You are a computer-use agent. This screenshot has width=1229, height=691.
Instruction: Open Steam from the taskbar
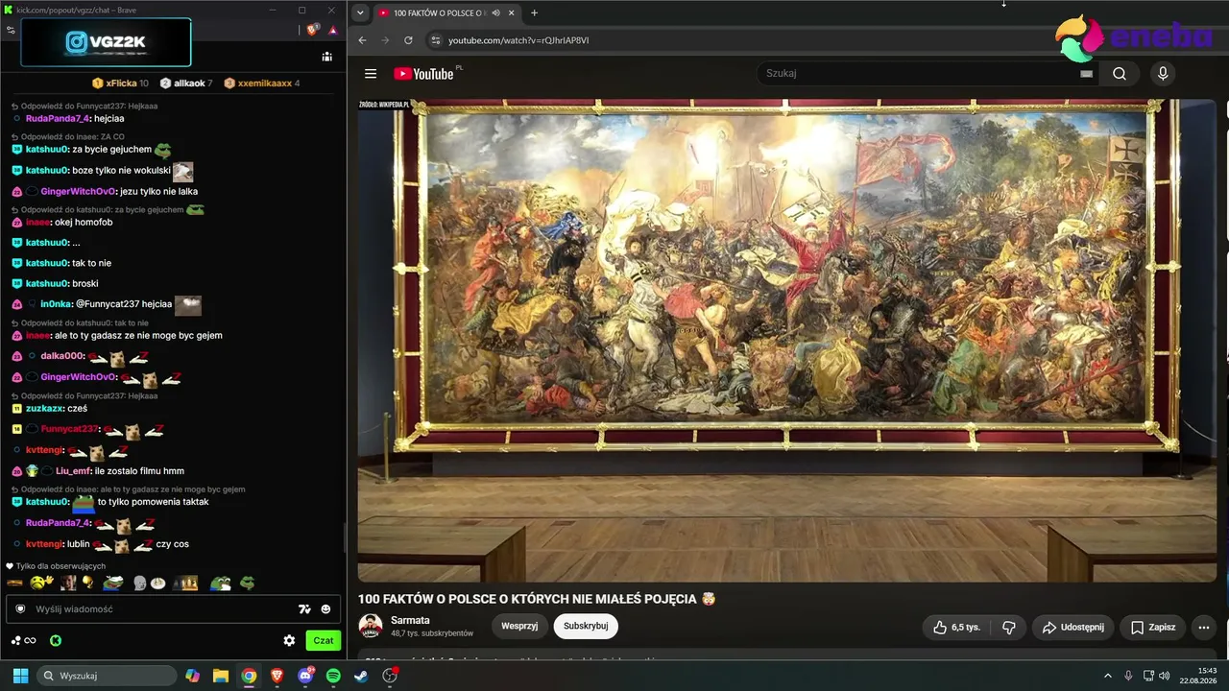point(361,676)
